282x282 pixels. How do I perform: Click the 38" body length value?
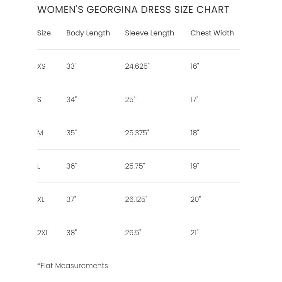[x=71, y=233]
